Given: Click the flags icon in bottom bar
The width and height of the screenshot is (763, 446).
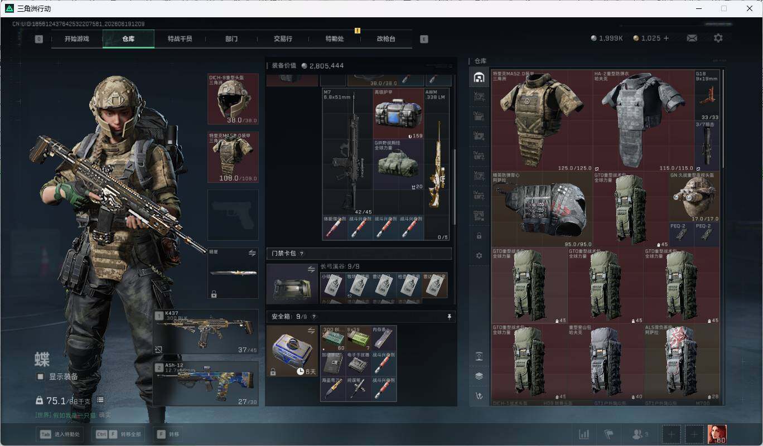Looking at the screenshot, I should 609,434.
